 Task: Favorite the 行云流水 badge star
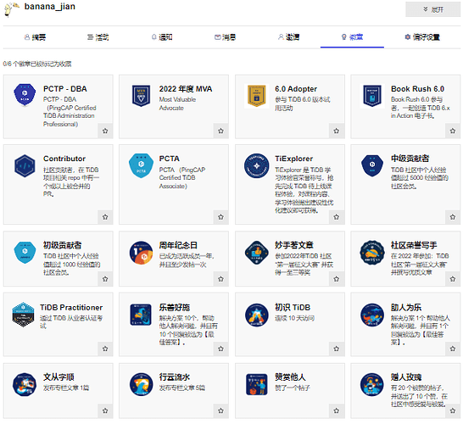coord(220,410)
